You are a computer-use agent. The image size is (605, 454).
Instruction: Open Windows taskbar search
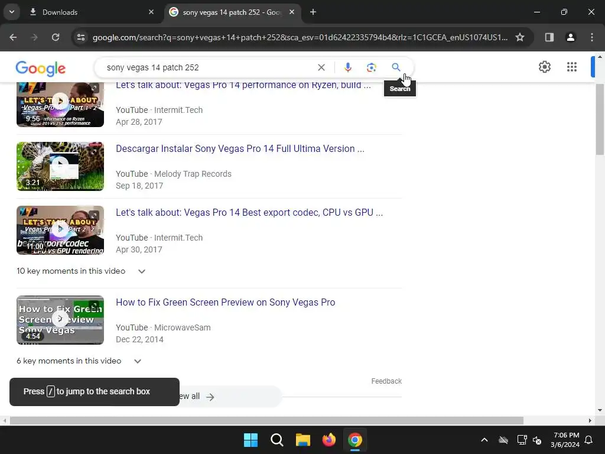point(277,440)
